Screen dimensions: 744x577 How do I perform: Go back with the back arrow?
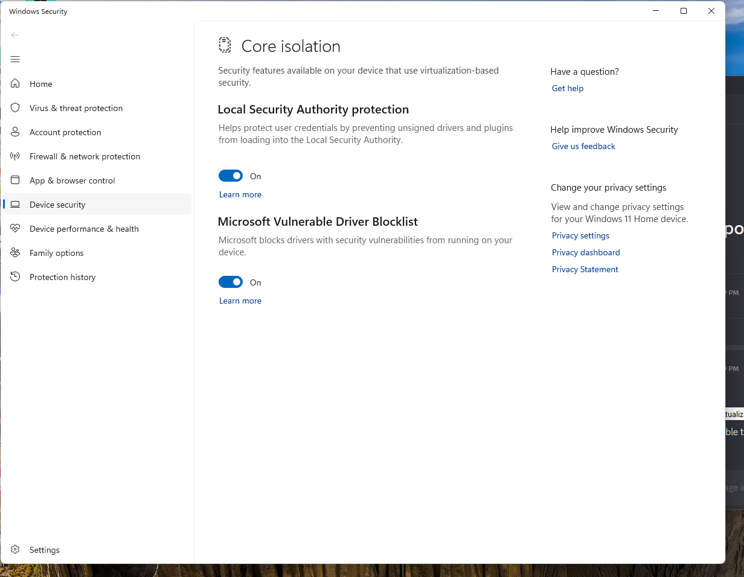point(15,35)
